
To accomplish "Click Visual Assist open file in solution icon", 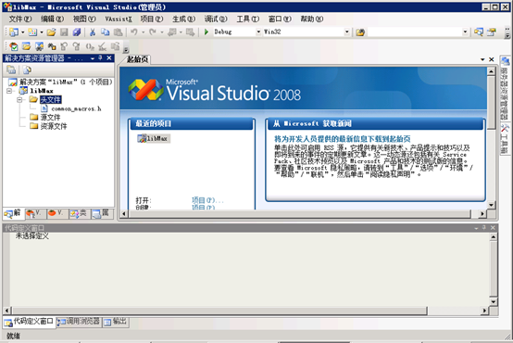I will tap(27, 46).
